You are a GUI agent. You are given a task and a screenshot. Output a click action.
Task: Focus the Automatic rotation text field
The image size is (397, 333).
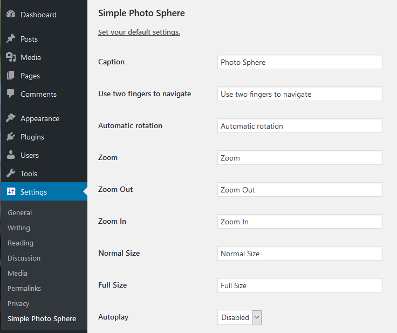pos(300,125)
